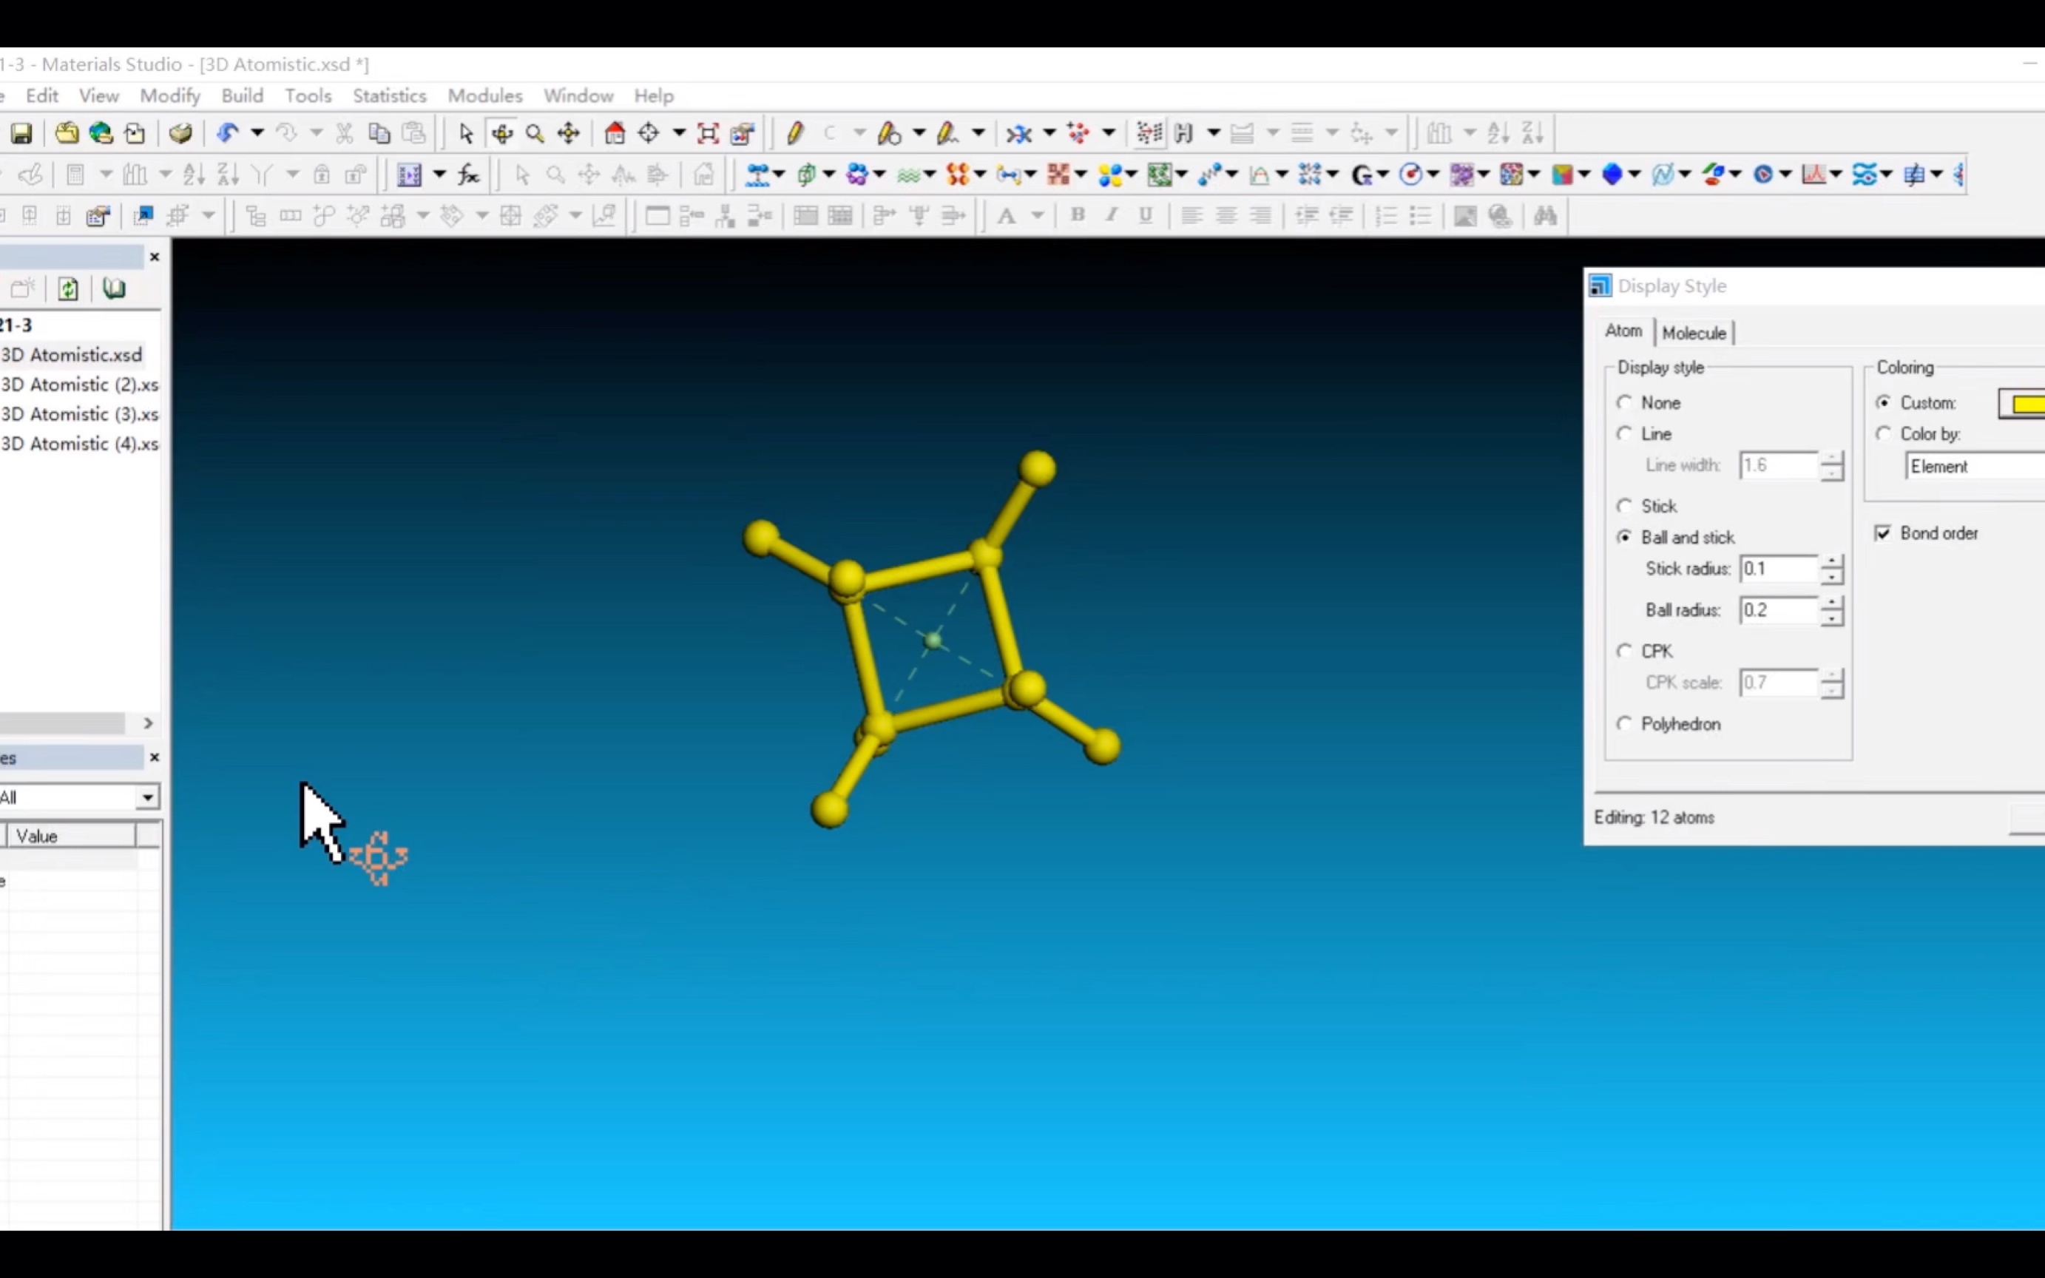Viewport: 2045px width, 1278px height.
Task: Select the Stick display style option
Action: pos(1626,505)
